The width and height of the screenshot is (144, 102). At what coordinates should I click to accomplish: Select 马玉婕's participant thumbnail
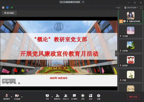[x=130, y=31]
